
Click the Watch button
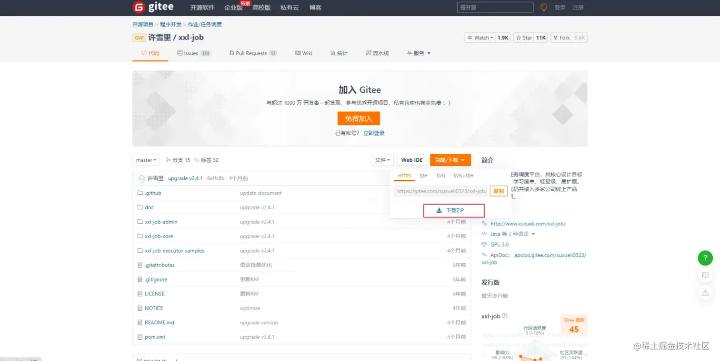(480, 38)
